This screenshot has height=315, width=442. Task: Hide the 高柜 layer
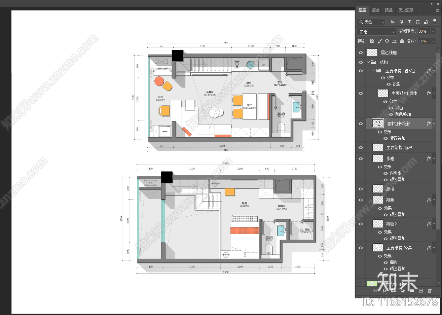click(361, 189)
